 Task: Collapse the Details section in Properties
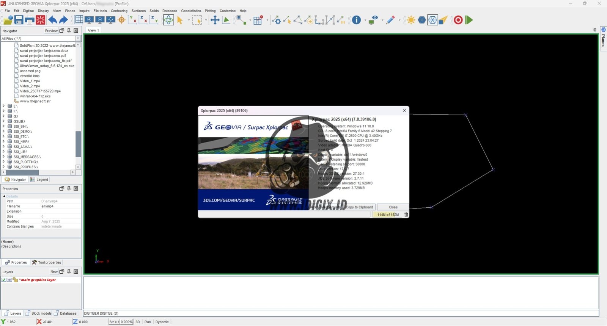tap(4, 196)
